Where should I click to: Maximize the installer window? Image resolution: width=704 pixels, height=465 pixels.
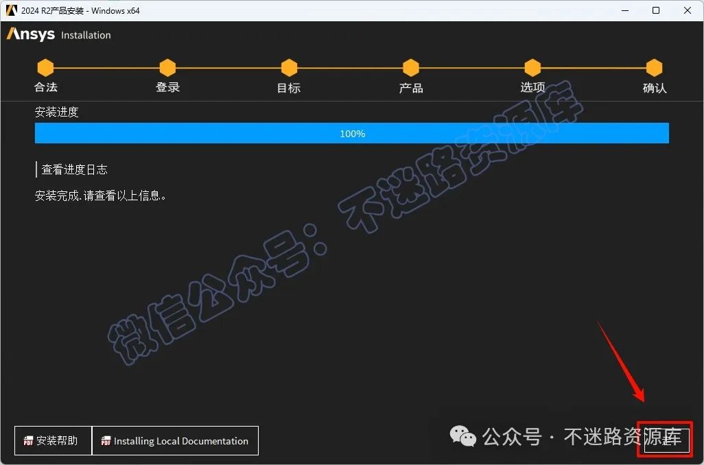(656, 10)
